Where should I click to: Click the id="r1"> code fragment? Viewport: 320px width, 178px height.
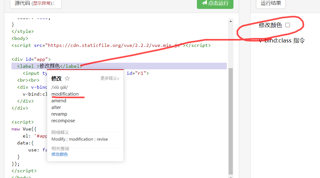click(138, 73)
